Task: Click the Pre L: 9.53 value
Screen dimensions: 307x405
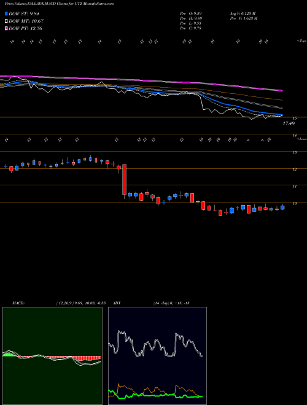Action: click(191, 23)
